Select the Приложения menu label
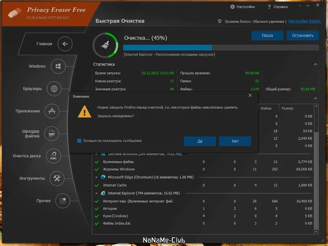 (28, 111)
